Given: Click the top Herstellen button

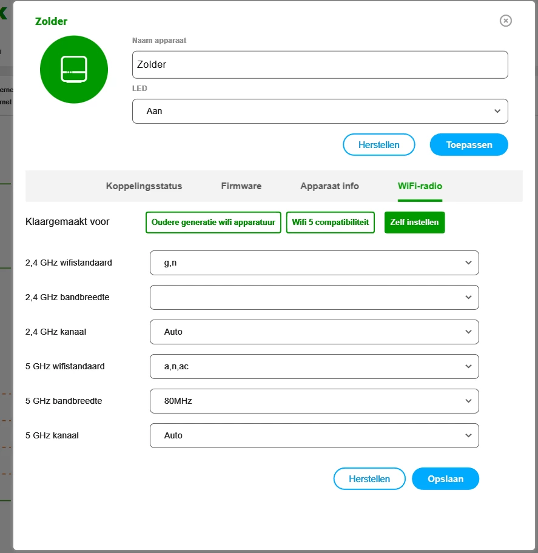Looking at the screenshot, I should [378, 145].
